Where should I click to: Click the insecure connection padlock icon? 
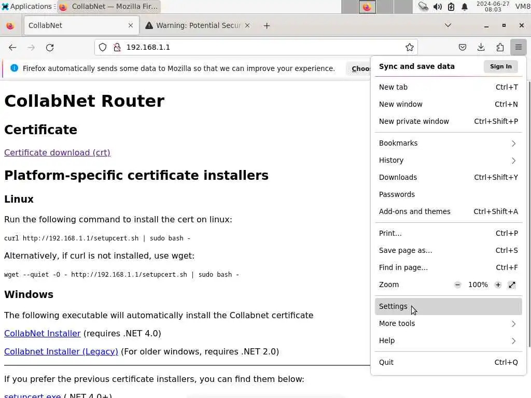117,47
